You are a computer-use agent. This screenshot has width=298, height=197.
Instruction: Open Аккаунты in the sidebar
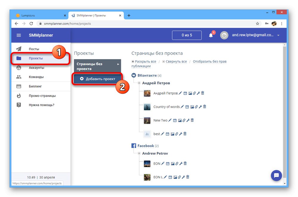pos(41,68)
